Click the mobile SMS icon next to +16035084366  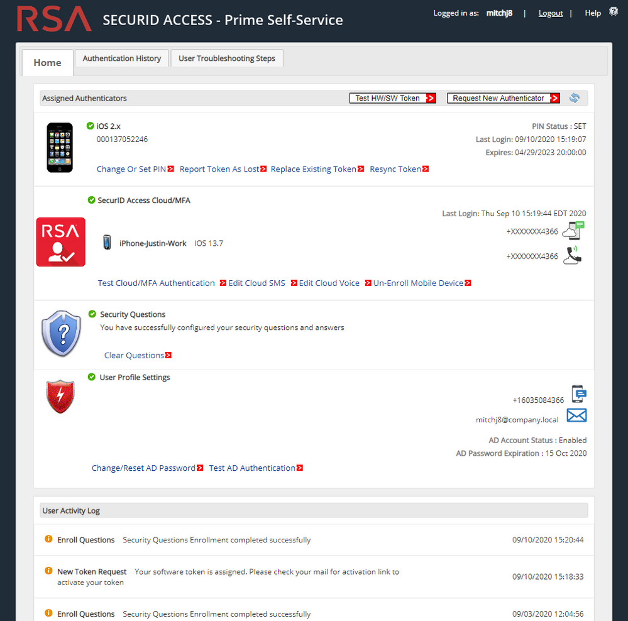tap(576, 393)
